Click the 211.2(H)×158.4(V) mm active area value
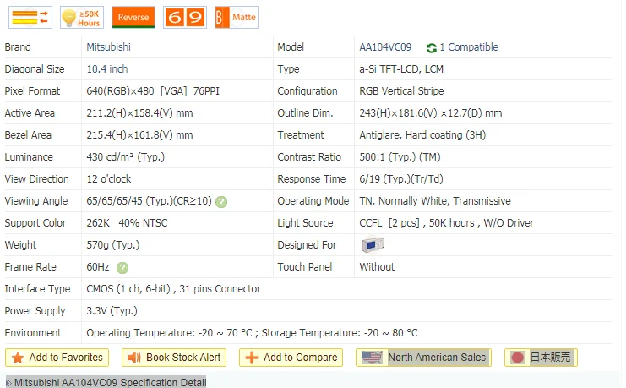626x388 pixels. point(139,113)
